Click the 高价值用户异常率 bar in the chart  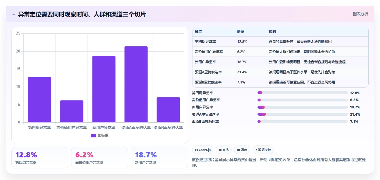pos(72,111)
